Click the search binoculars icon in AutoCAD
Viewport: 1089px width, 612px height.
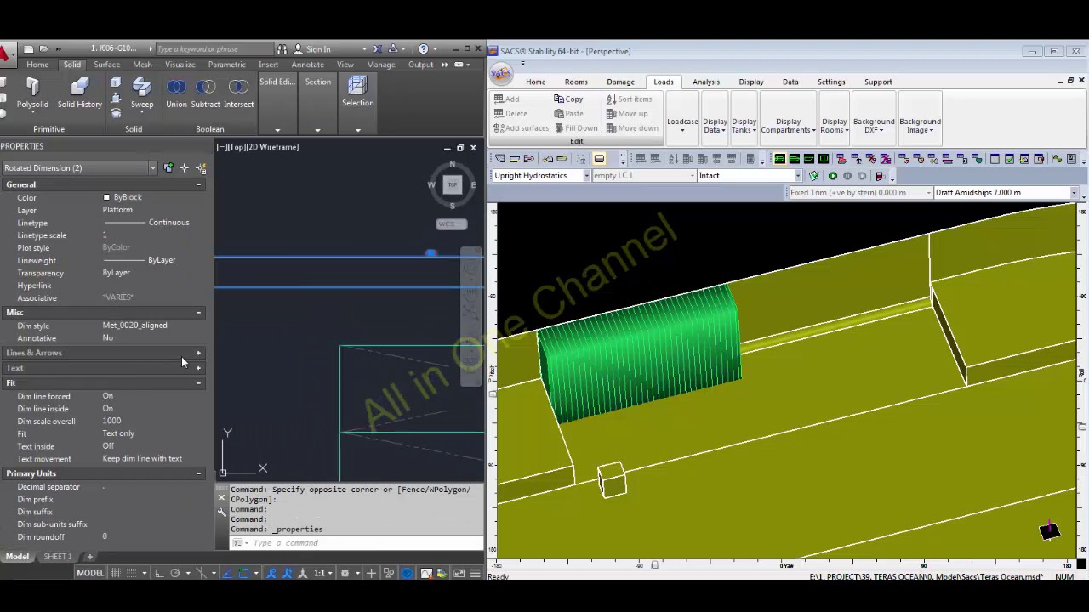[x=282, y=48]
